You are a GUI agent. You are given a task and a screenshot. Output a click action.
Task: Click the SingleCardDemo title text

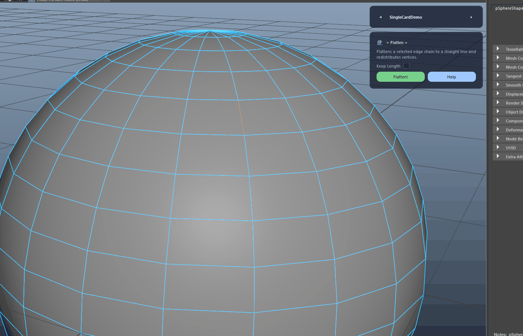click(x=406, y=17)
